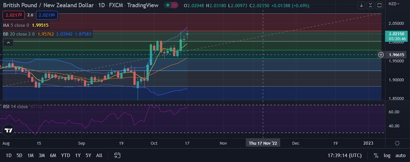The height and width of the screenshot is (162, 410).
Task: Select the 6M time range
Action: [53, 155]
